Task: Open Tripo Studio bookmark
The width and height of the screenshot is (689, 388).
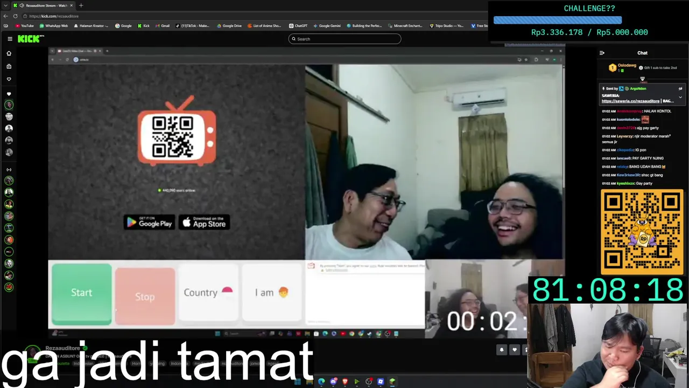Action: [447, 26]
